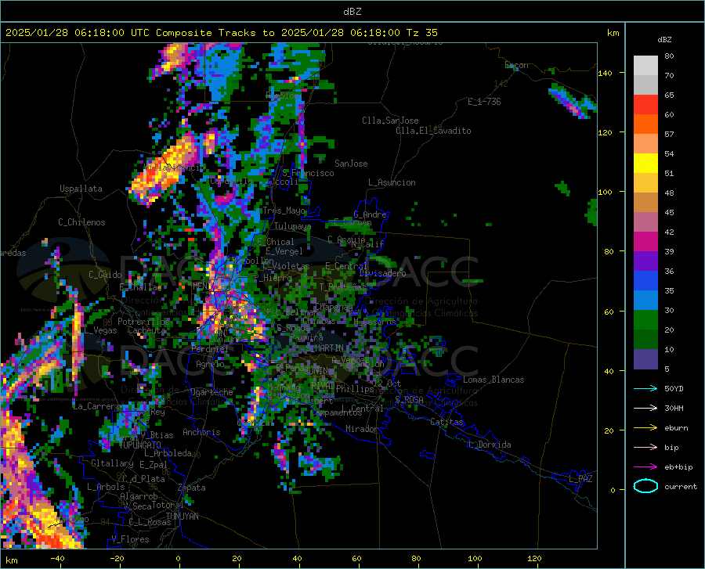Pick the bright green legend swatch
The height and width of the screenshot is (569, 705).
tap(645, 320)
